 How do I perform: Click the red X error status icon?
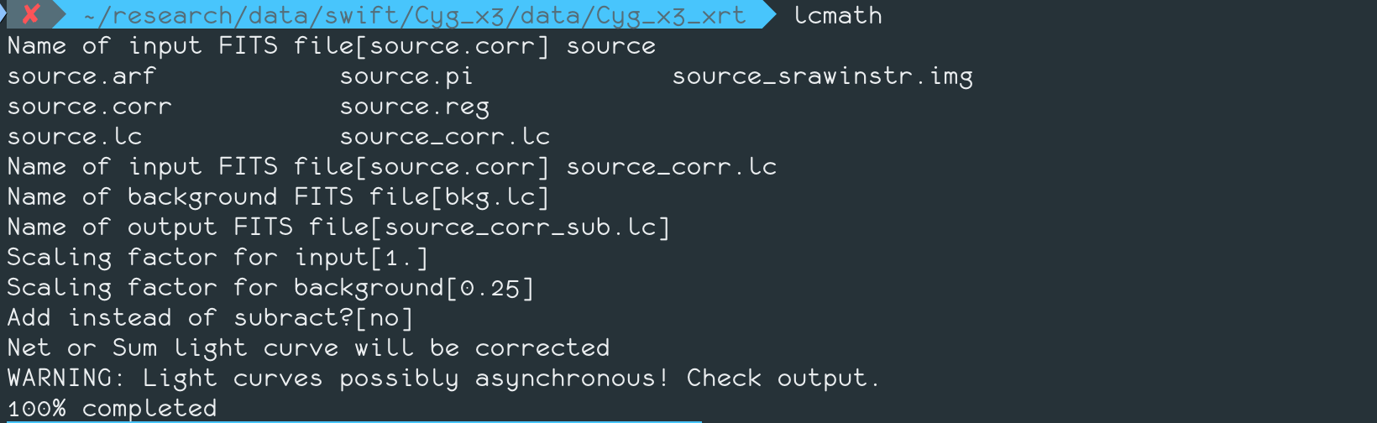click(x=31, y=14)
